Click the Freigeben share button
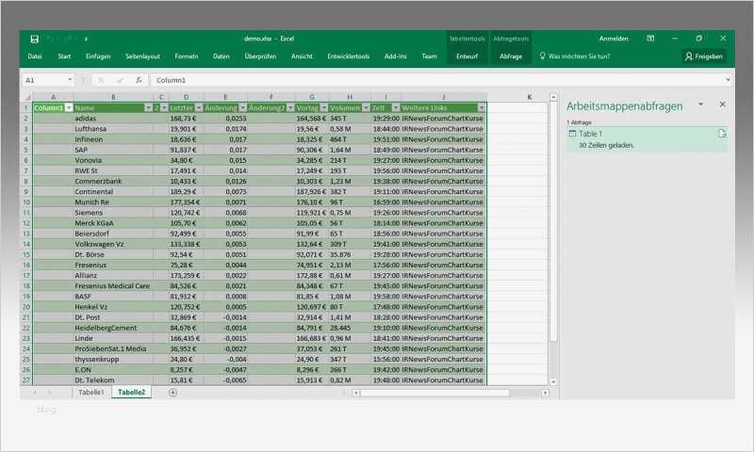 pos(704,56)
